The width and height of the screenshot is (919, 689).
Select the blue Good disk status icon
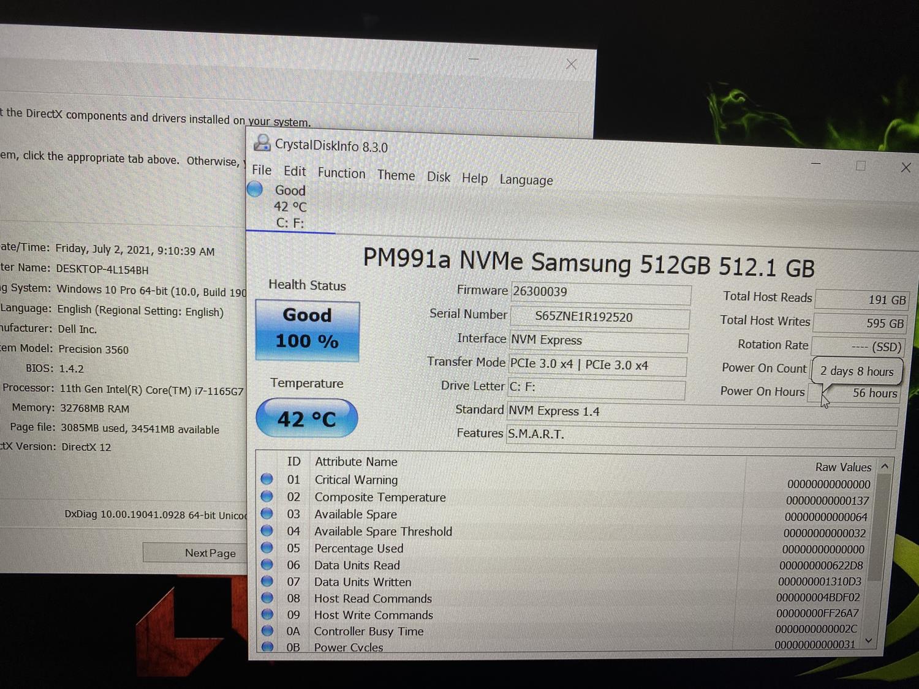[x=255, y=189]
